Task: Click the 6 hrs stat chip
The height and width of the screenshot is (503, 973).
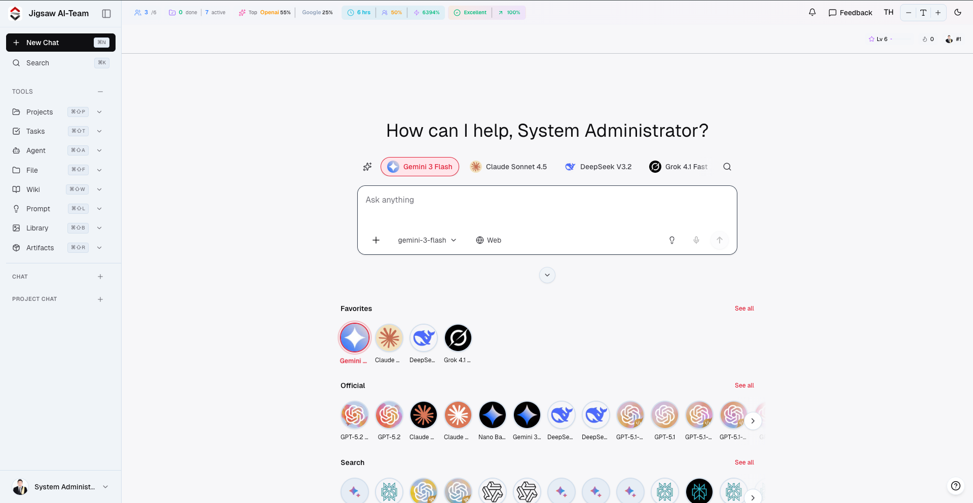Action: 359,13
